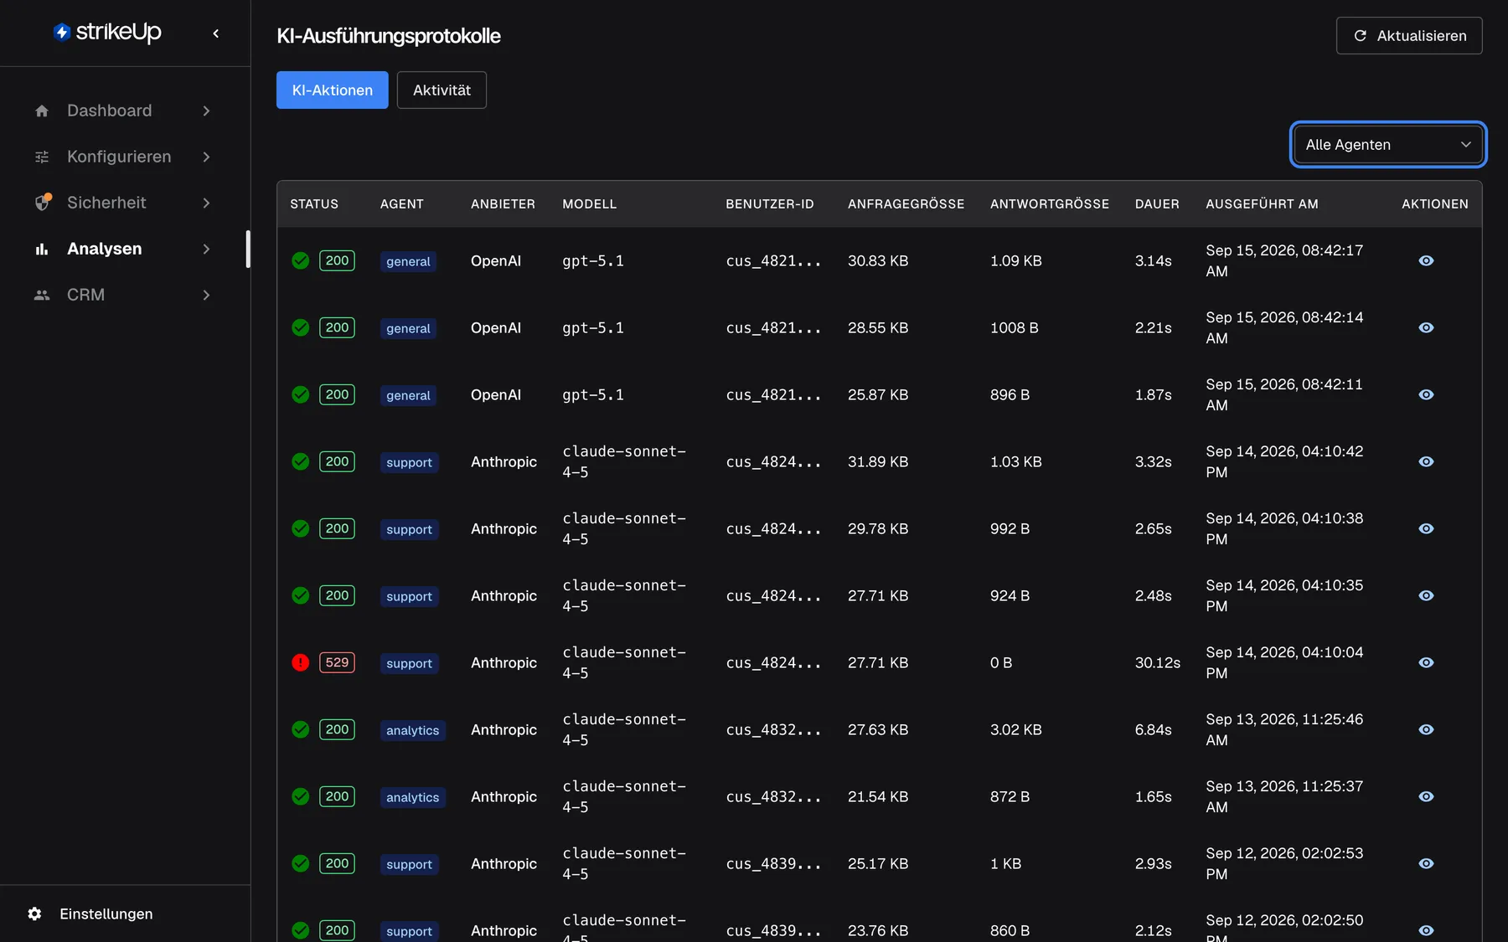The image size is (1508, 942).
Task: Click the general agent tag at 08:42:17
Action: (408, 261)
